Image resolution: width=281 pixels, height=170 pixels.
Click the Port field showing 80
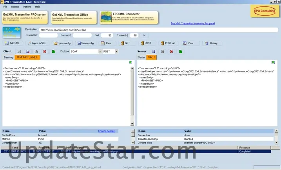coord(107,35)
